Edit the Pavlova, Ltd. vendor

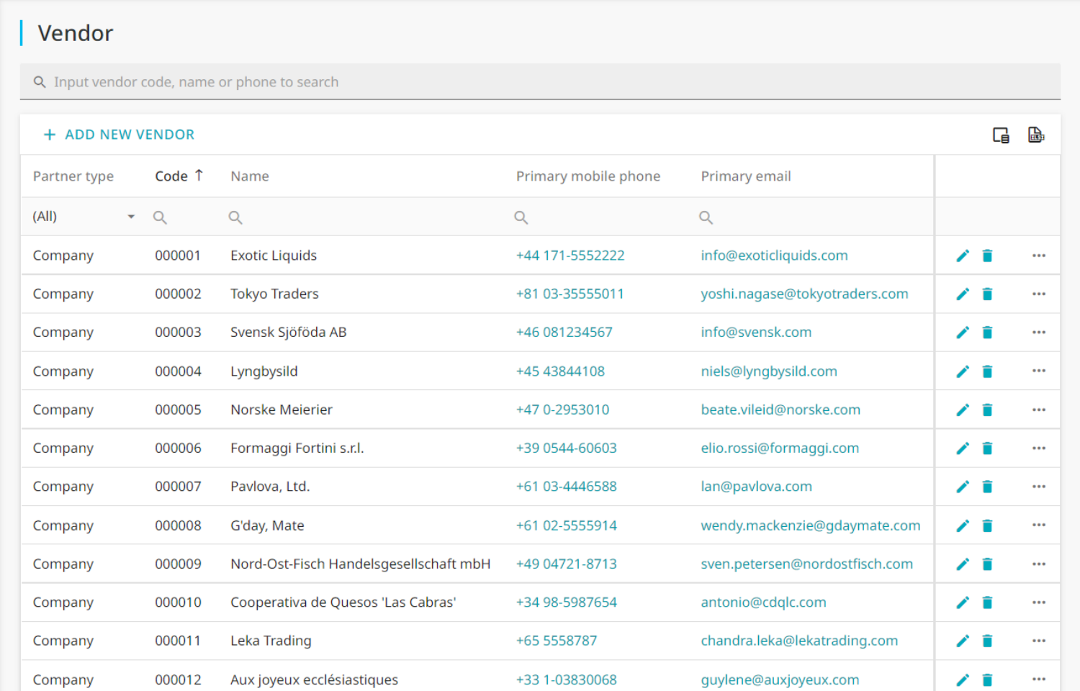[x=963, y=487]
